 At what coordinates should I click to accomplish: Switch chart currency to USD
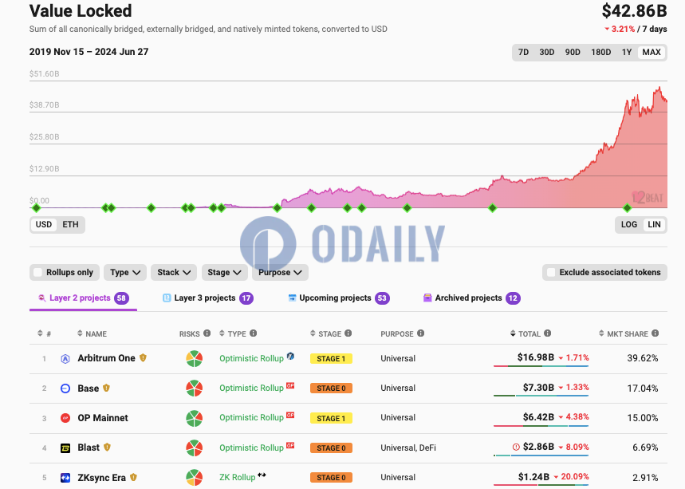[x=44, y=225]
